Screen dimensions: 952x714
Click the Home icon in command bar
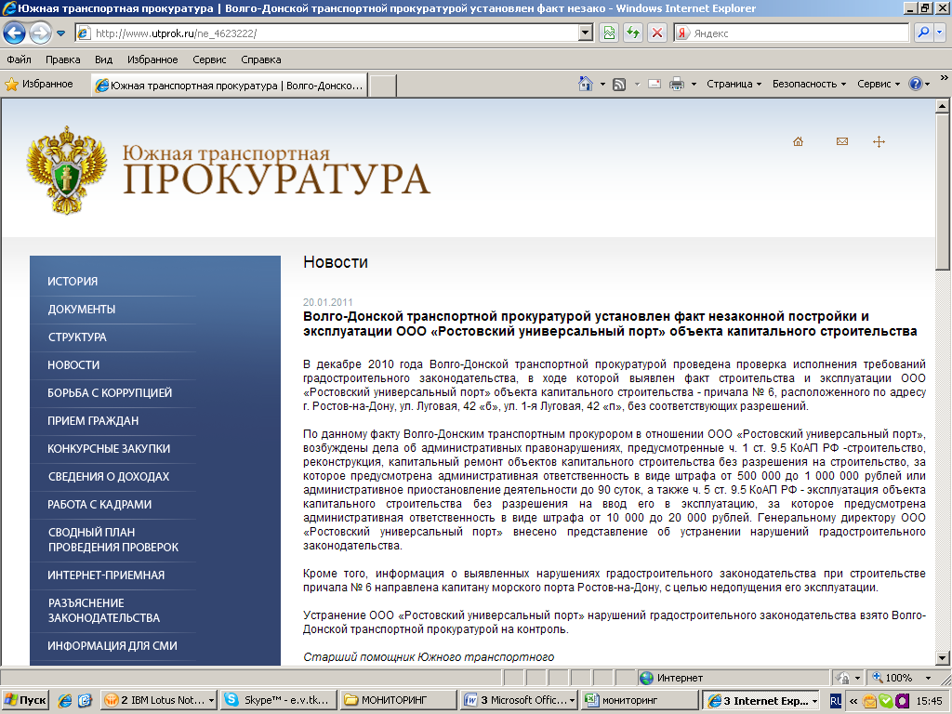[x=586, y=84]
